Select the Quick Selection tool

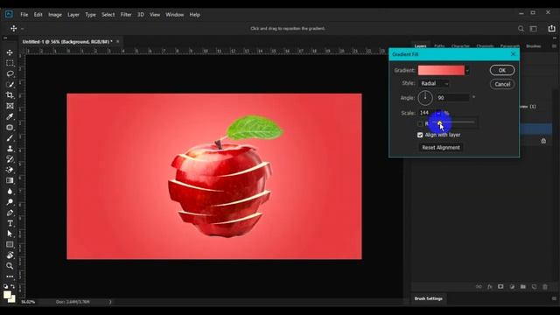[10, 85]
